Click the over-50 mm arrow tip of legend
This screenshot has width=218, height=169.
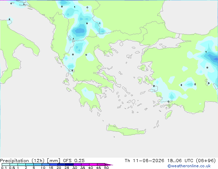pos(109,165)
